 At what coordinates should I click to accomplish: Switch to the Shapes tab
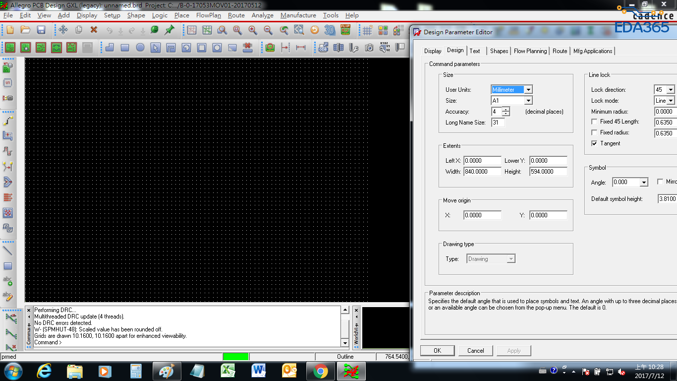point(499,51)
